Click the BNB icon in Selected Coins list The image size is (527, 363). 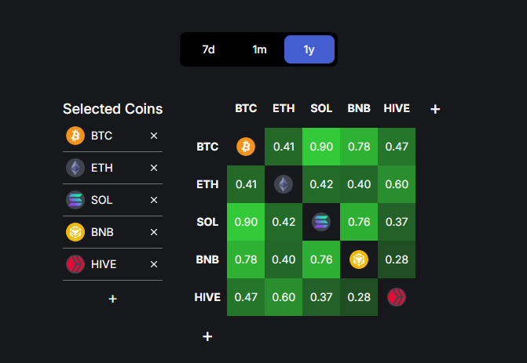(75, 232)
